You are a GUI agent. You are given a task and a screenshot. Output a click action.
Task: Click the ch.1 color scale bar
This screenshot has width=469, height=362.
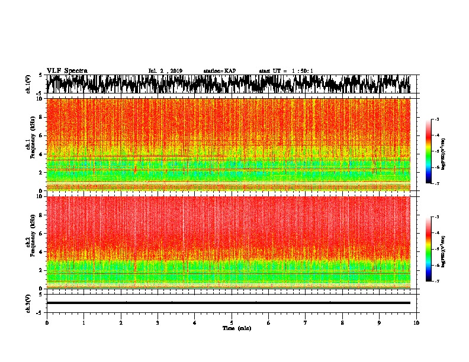coord(428,151)
